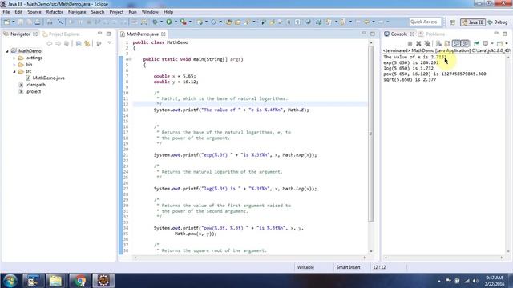Click the Console horizontal scrollbar right arrow
The width and height of the screenshot is (513, 288).
502,258
